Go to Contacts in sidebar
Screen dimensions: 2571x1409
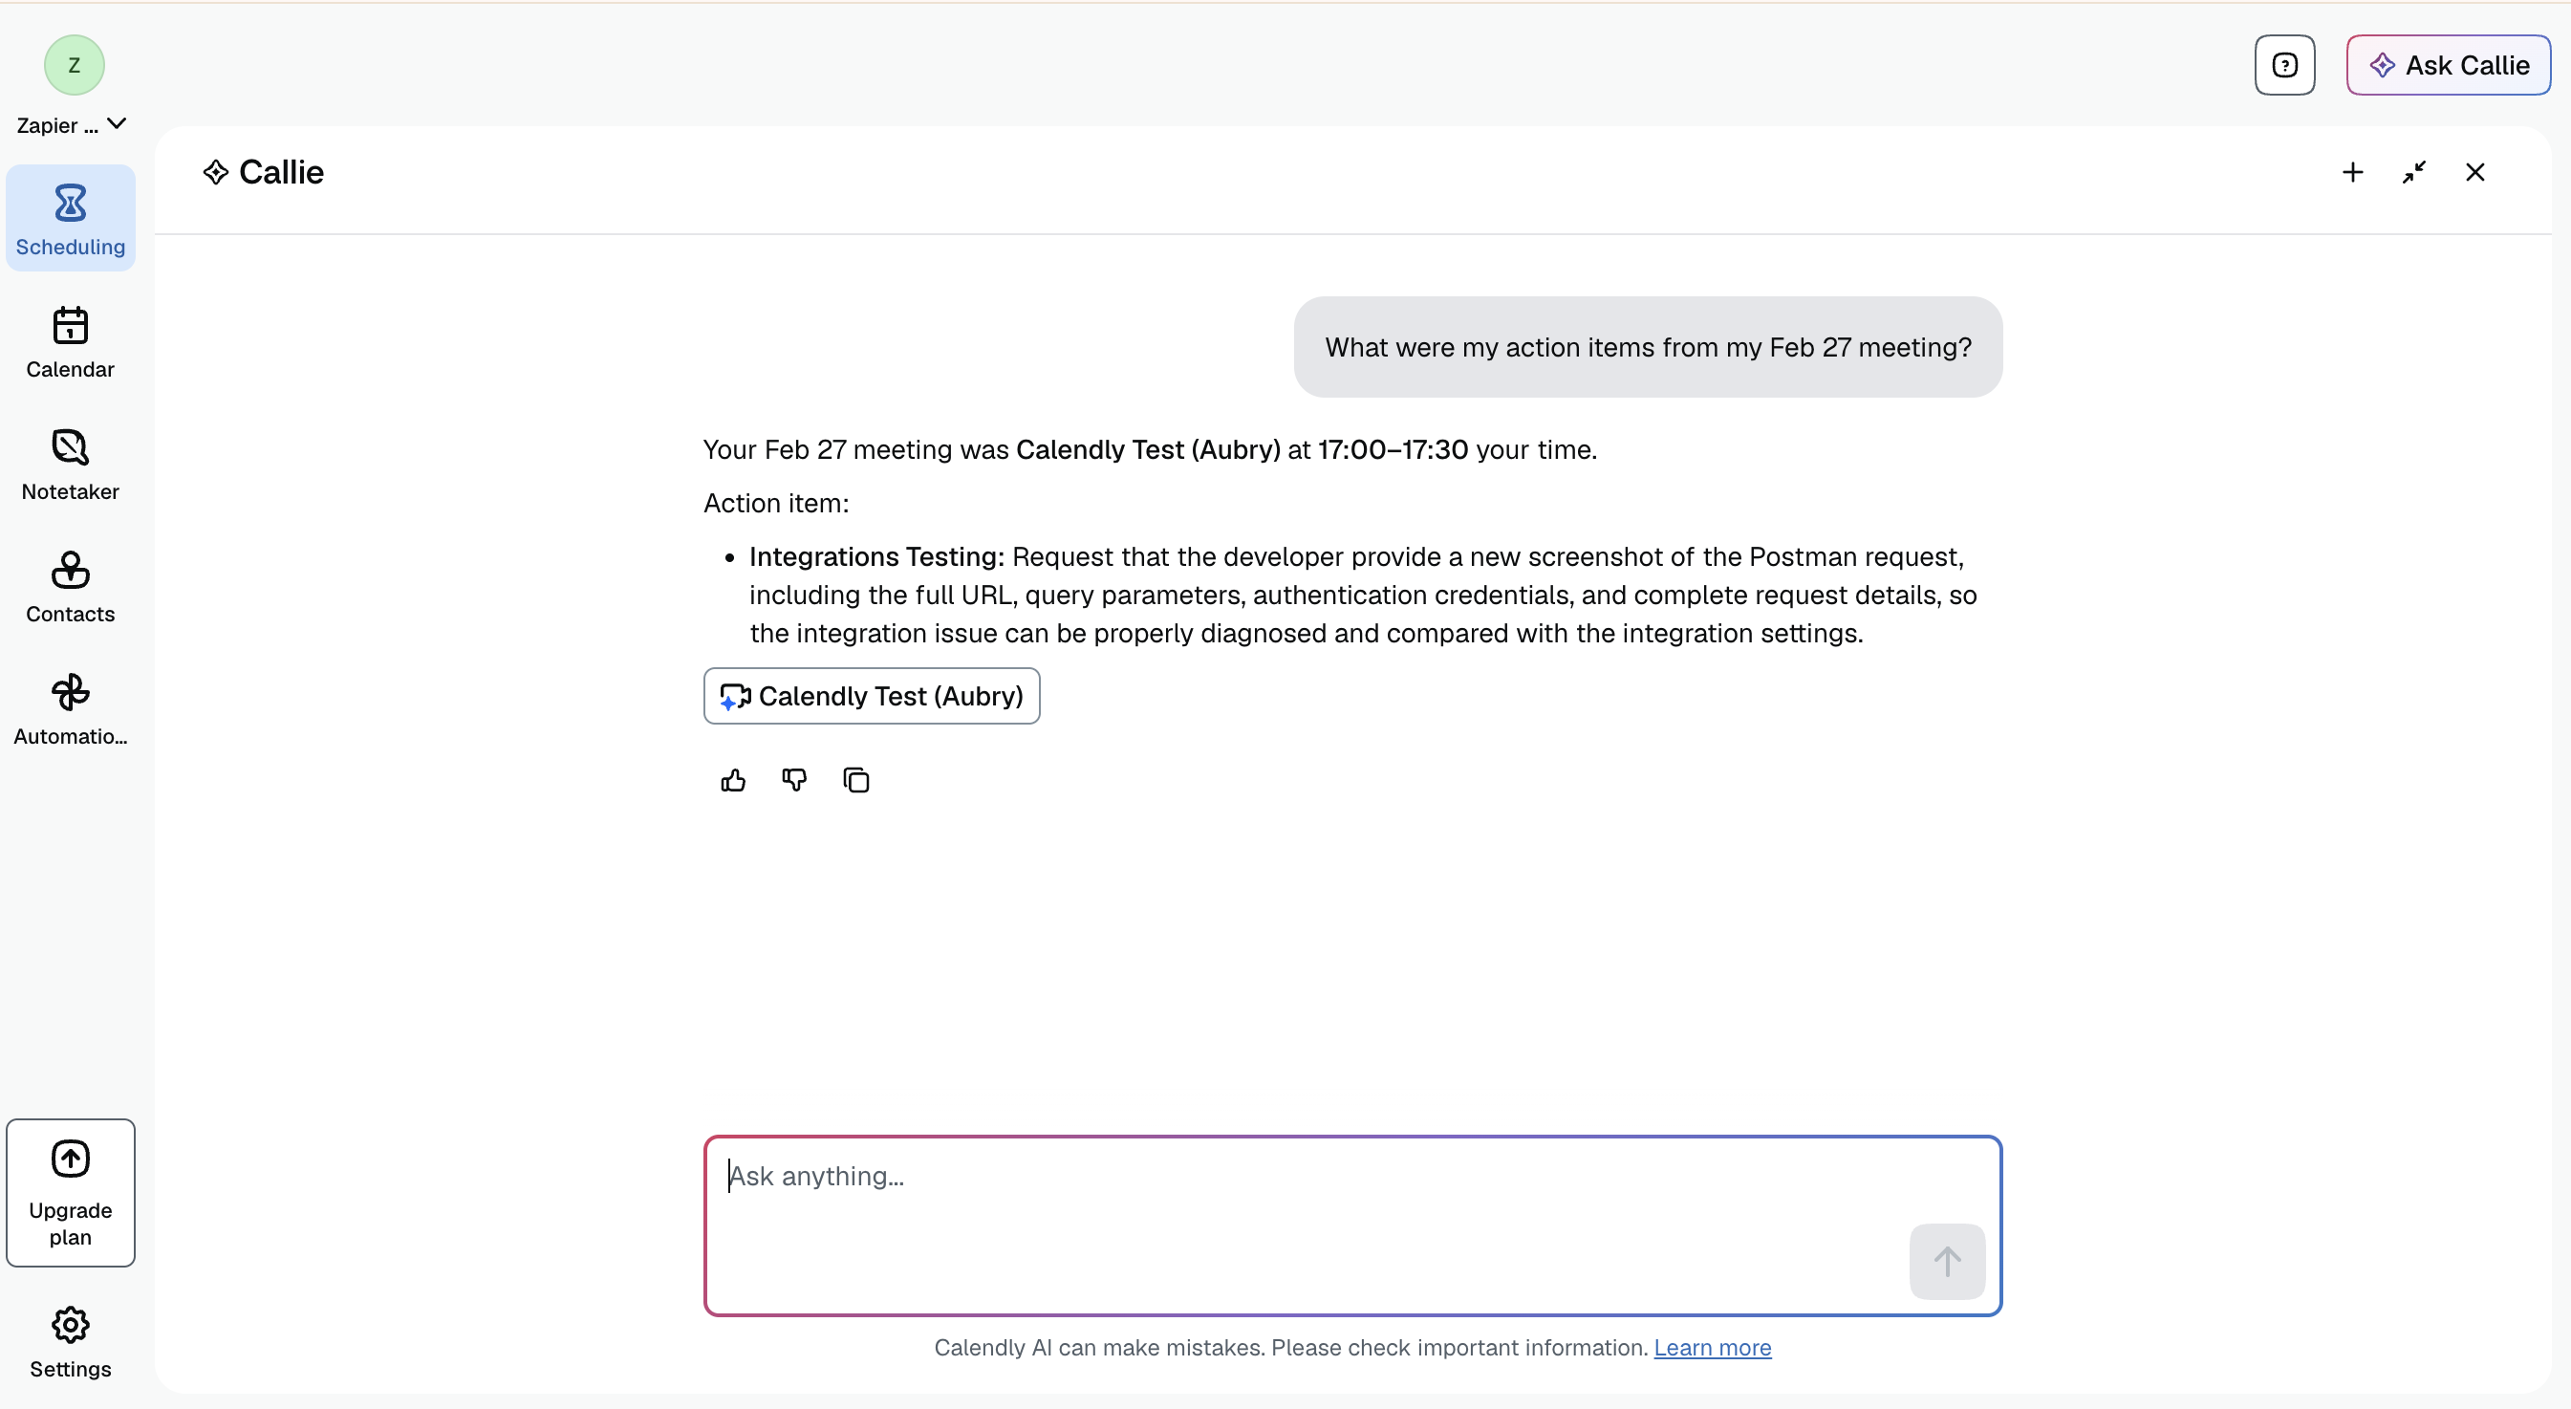(70, 588)
